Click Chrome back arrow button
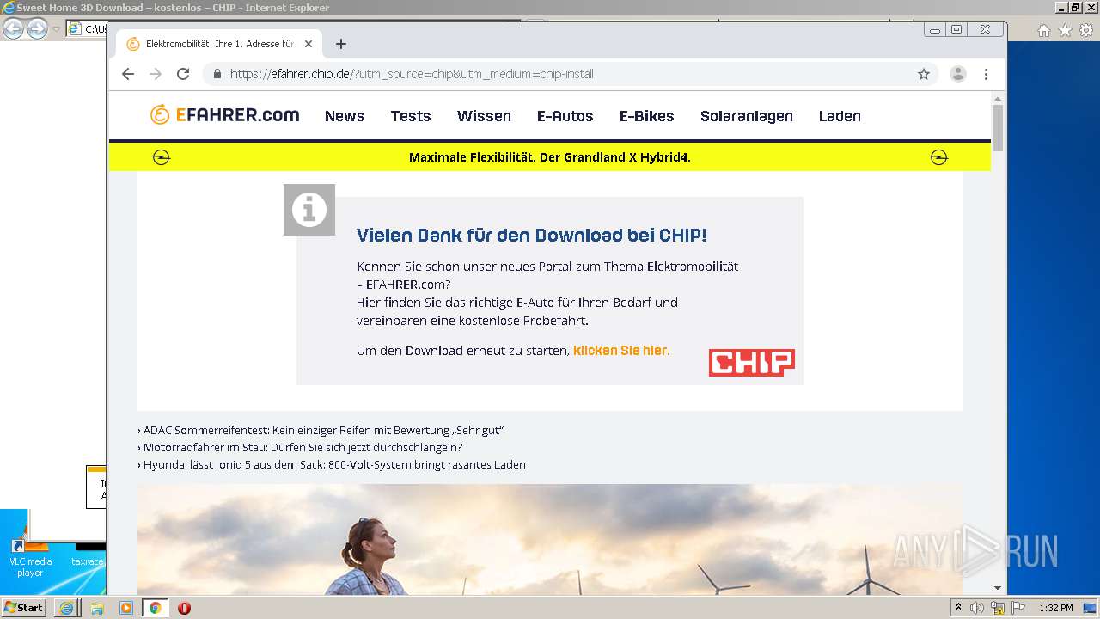This screenshot has width=1100, height=619. pyautogui.click(x=128, y=74)
